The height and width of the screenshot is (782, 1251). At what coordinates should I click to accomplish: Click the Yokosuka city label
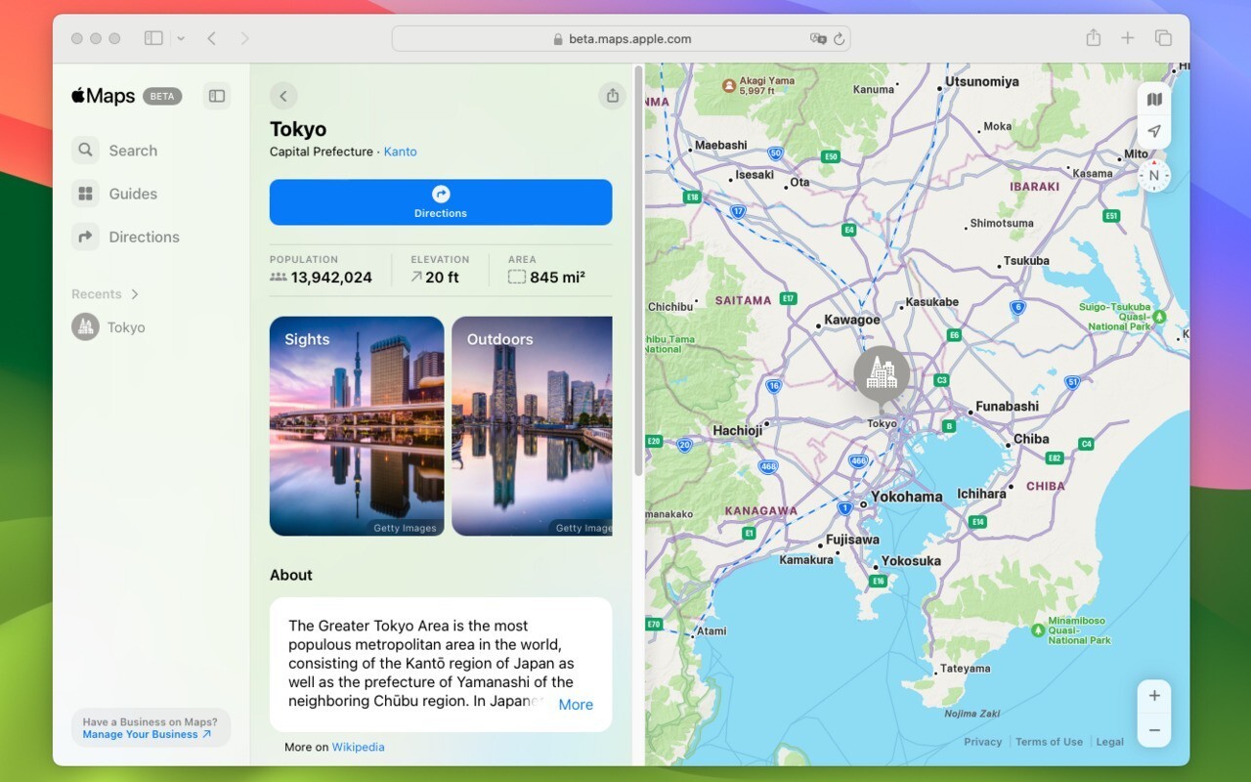(x=911, y=561)
